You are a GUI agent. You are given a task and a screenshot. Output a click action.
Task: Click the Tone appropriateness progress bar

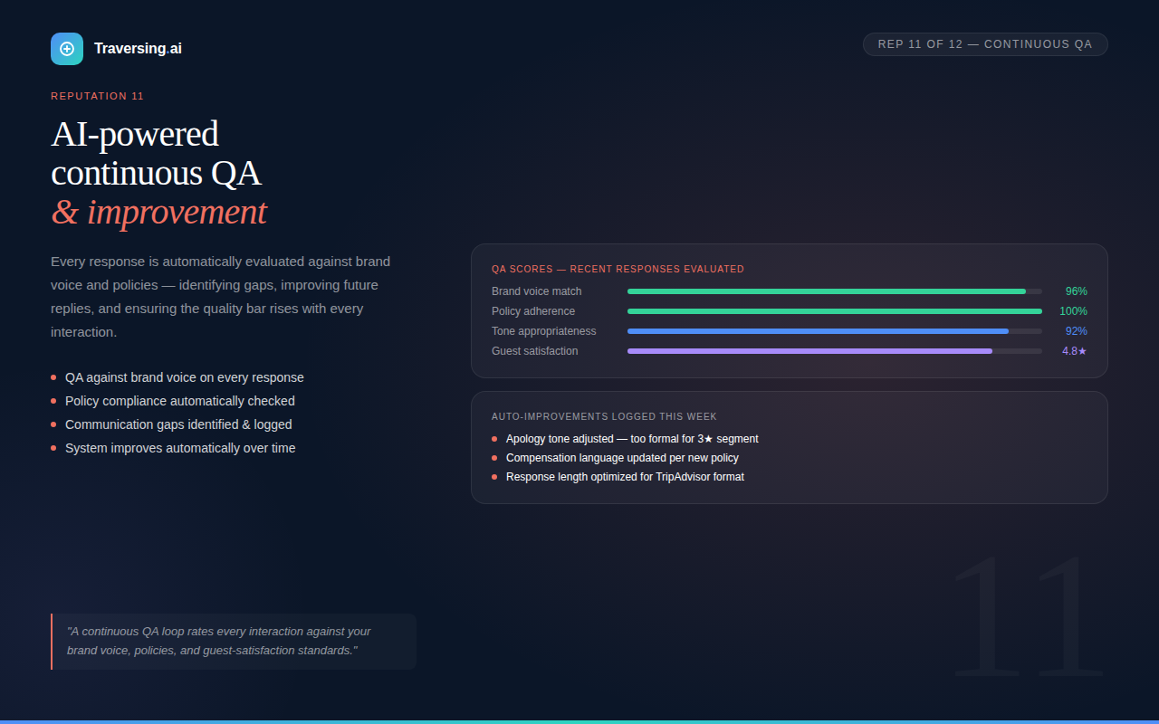[835, 331]
